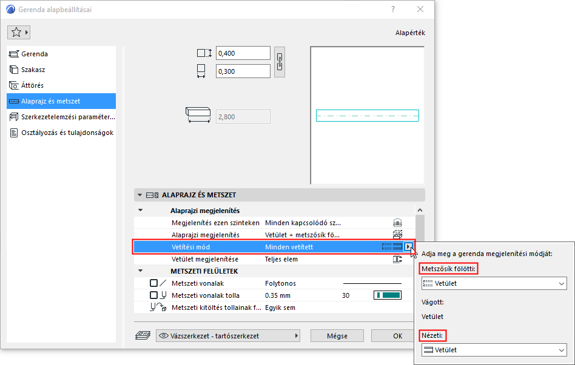Image resolution: width=575 pixels, height=365 pixels.
Task: Collapse the ALAPRAJZ ÉS METSZET panel
Action: coord(140,195)
